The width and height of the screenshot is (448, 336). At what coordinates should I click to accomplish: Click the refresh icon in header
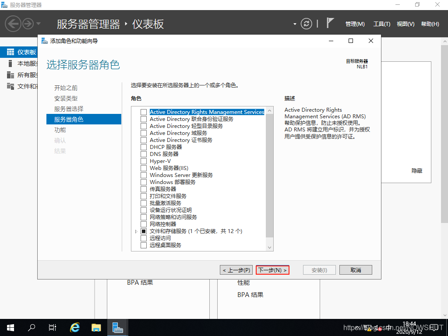click(x=307, y=24)
